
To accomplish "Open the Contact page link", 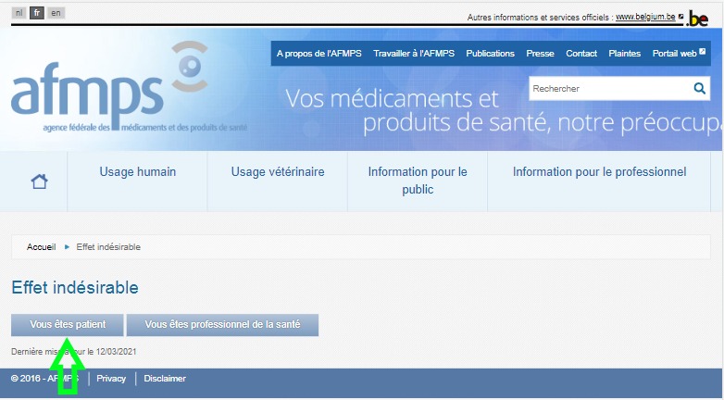I will click(581, 54).
